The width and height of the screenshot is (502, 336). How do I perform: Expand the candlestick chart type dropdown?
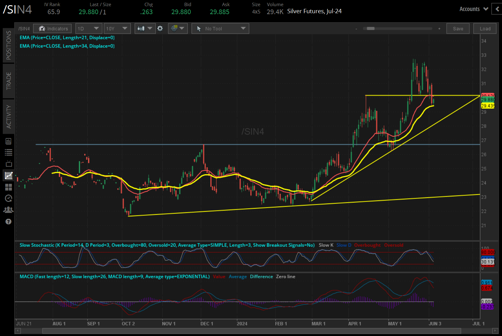145,29
